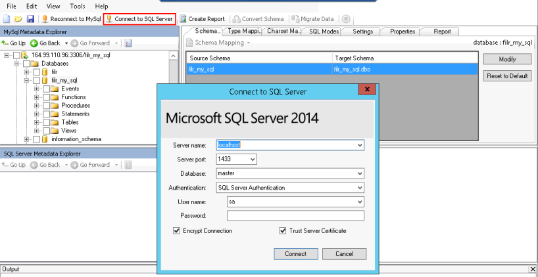Switch to the SQL Modes tab
This screenshot has width=538, height=277.
pos(324,31)
